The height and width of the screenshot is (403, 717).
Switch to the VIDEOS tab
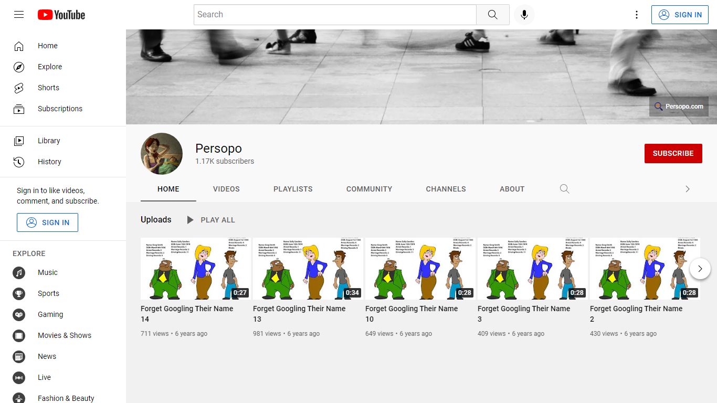226,189
